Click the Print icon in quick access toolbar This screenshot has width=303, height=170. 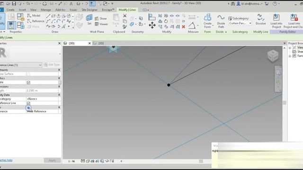45,3
